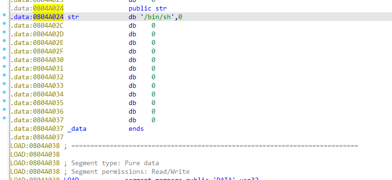The width and height of the screenshot is (392, 180).
Task: Set breakpoint dot beside address 0804A034
Action: (4, 92)
